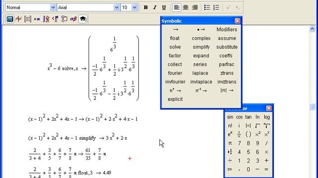Viewport: 318px width, 178px height.
Task: Apply numbered list formatting
Action: click(217, 7)
